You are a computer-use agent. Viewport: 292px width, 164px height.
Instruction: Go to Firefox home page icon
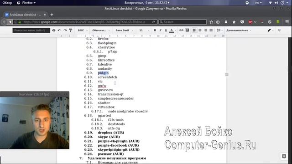click(234, 22)
